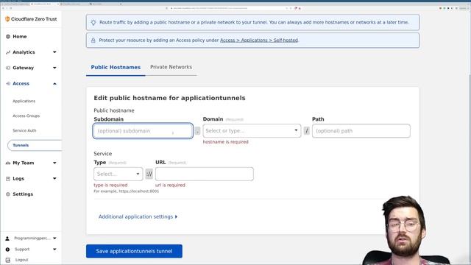Expand the Programmingperc account dropdown
Viewport: 471px width, 265px height.
[x=54, y=239]
